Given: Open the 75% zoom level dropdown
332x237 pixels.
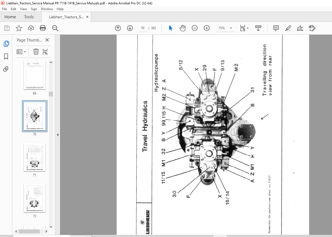Looking at the screenshot, I should (231, 28).
